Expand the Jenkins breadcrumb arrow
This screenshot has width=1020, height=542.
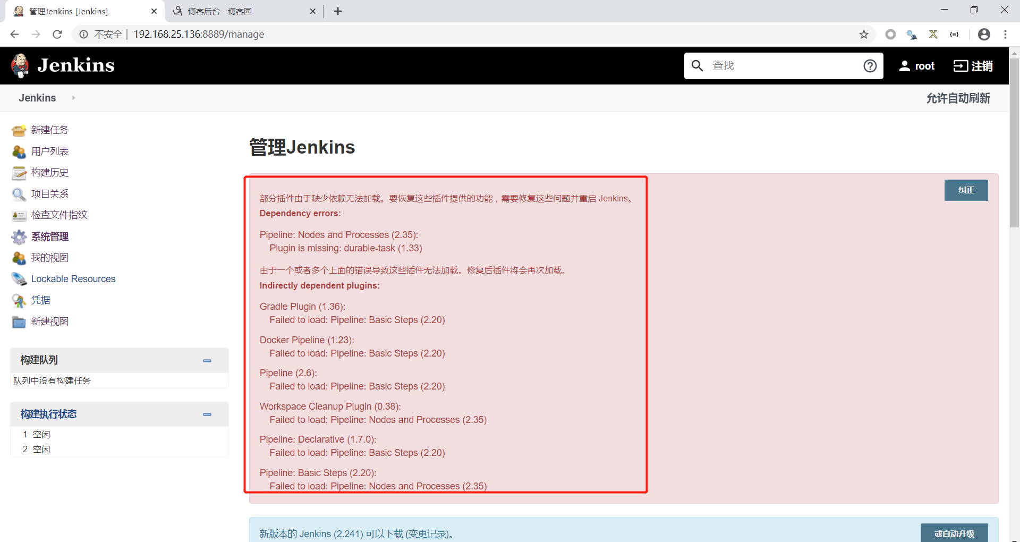[73, 98]
